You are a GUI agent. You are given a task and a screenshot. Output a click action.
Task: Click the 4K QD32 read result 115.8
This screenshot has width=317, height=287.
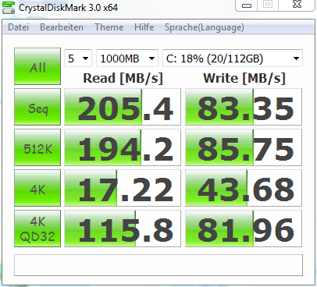123,229
